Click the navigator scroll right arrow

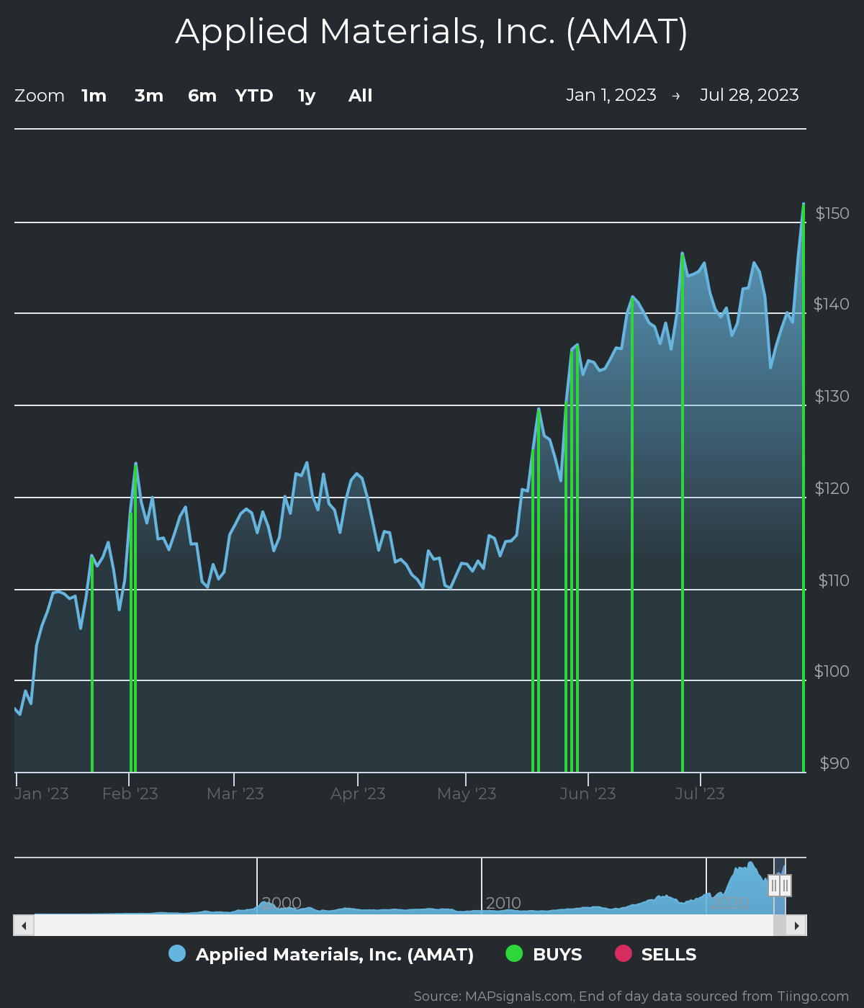[796, 925]
